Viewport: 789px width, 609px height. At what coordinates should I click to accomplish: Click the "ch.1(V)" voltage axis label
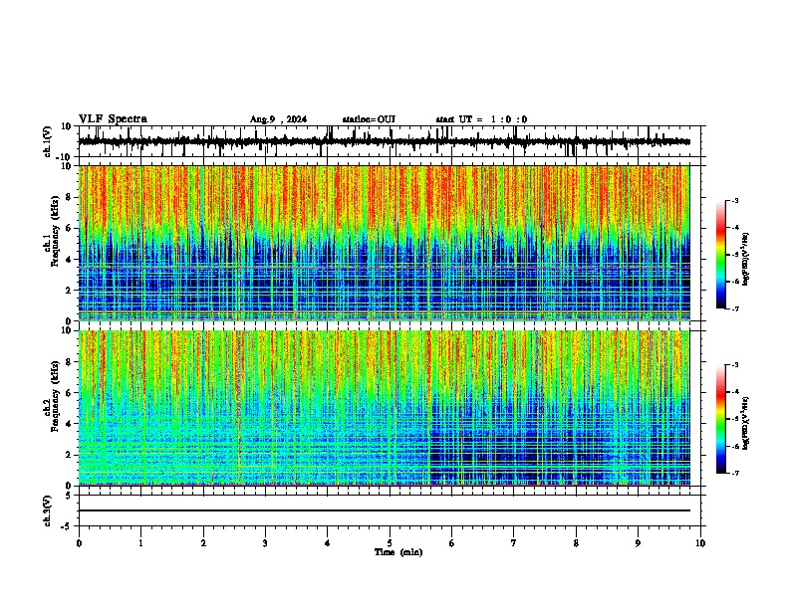(x=48, y=141)
